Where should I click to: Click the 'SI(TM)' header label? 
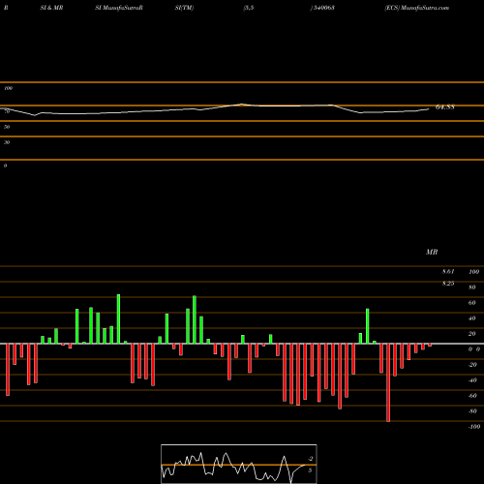(184, 8)
